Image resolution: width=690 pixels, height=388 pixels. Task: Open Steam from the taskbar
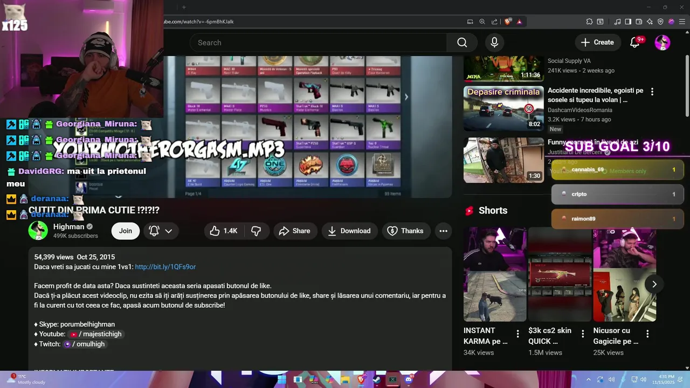point(376,379)
